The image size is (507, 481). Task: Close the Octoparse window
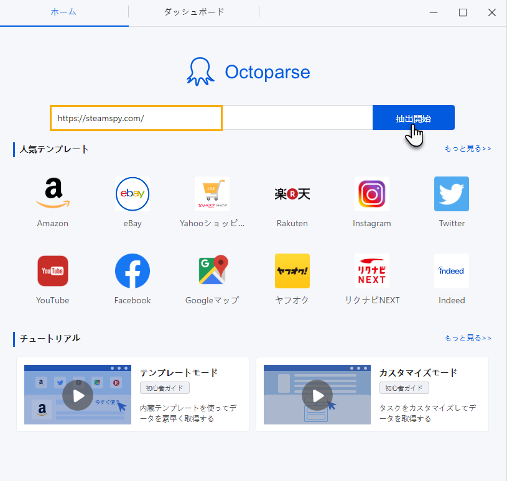point(492,12)
